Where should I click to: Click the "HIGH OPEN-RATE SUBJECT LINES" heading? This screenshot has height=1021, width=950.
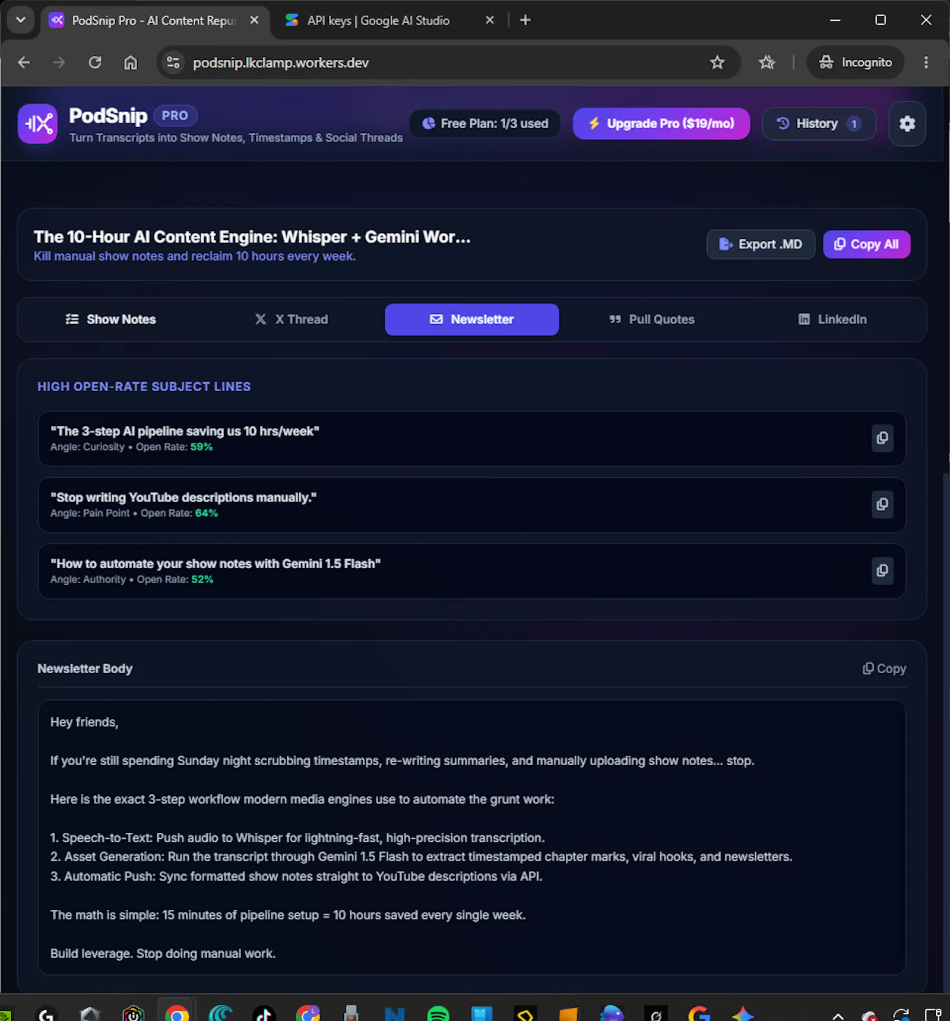[x=144, y=387]
